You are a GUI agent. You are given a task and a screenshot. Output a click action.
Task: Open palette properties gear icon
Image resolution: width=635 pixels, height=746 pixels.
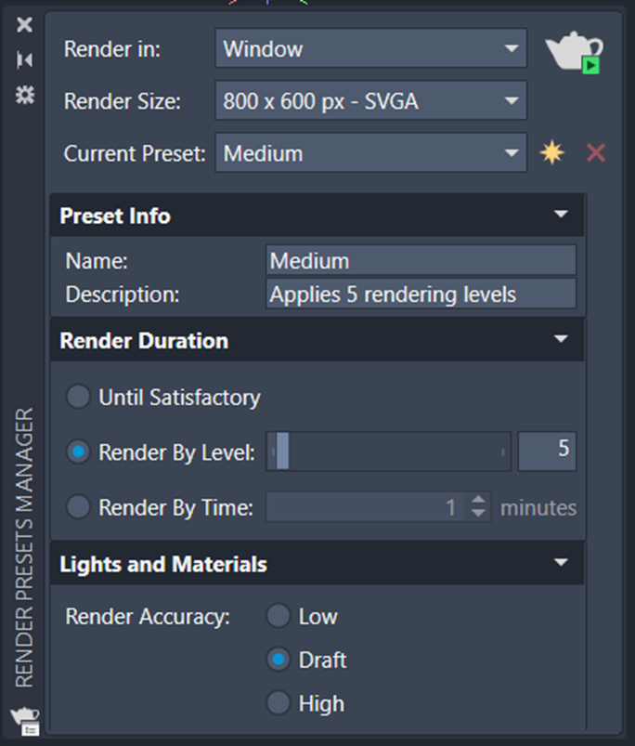(x=25, y=95)
